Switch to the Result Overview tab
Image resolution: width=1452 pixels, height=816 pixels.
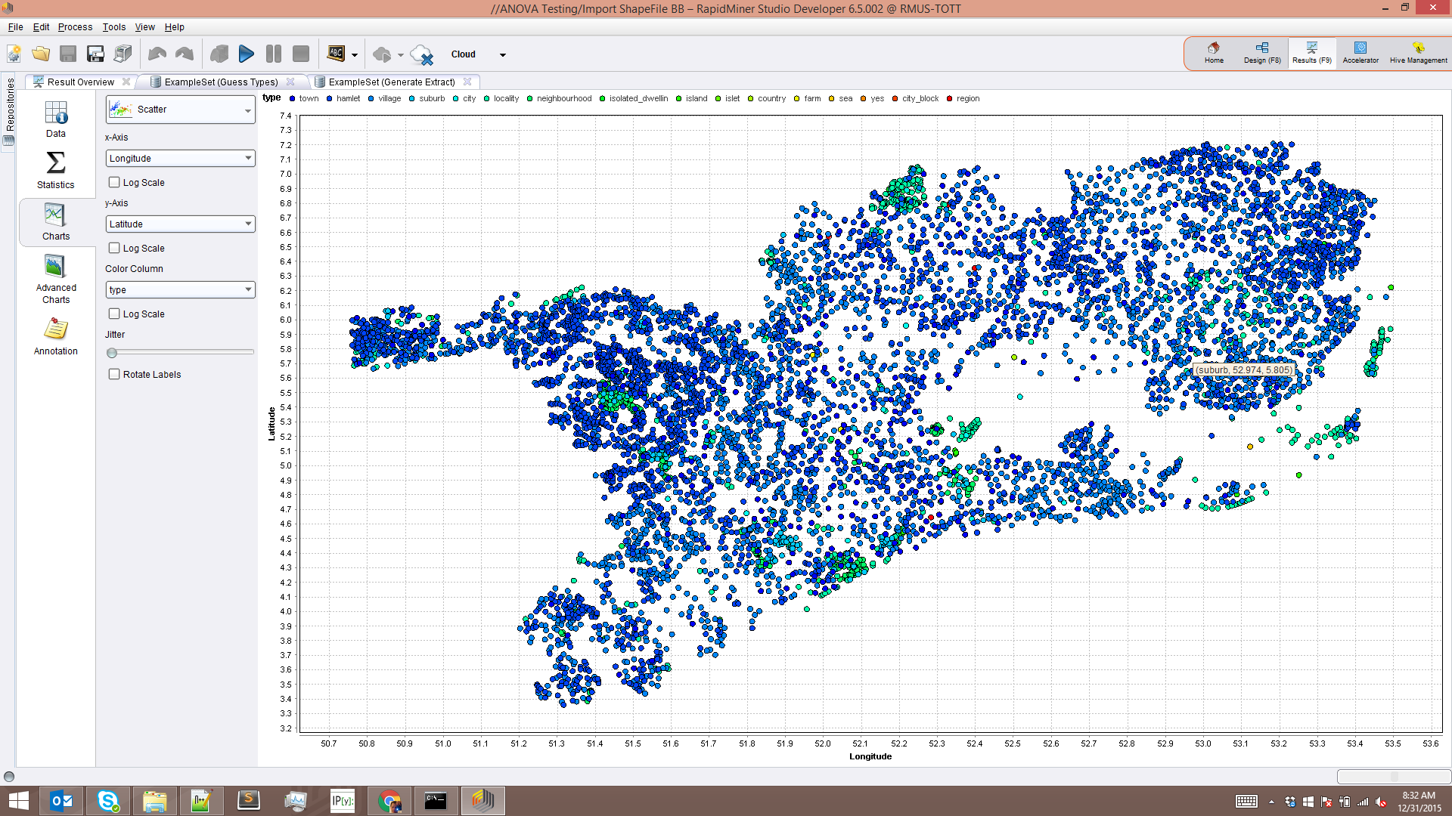(x=80, y=82)
